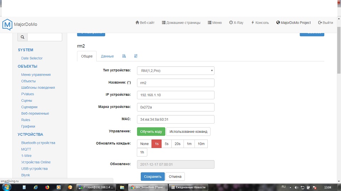Open the Windows Start button
Screen dimensions: 341x191
(x=6, y=187)
